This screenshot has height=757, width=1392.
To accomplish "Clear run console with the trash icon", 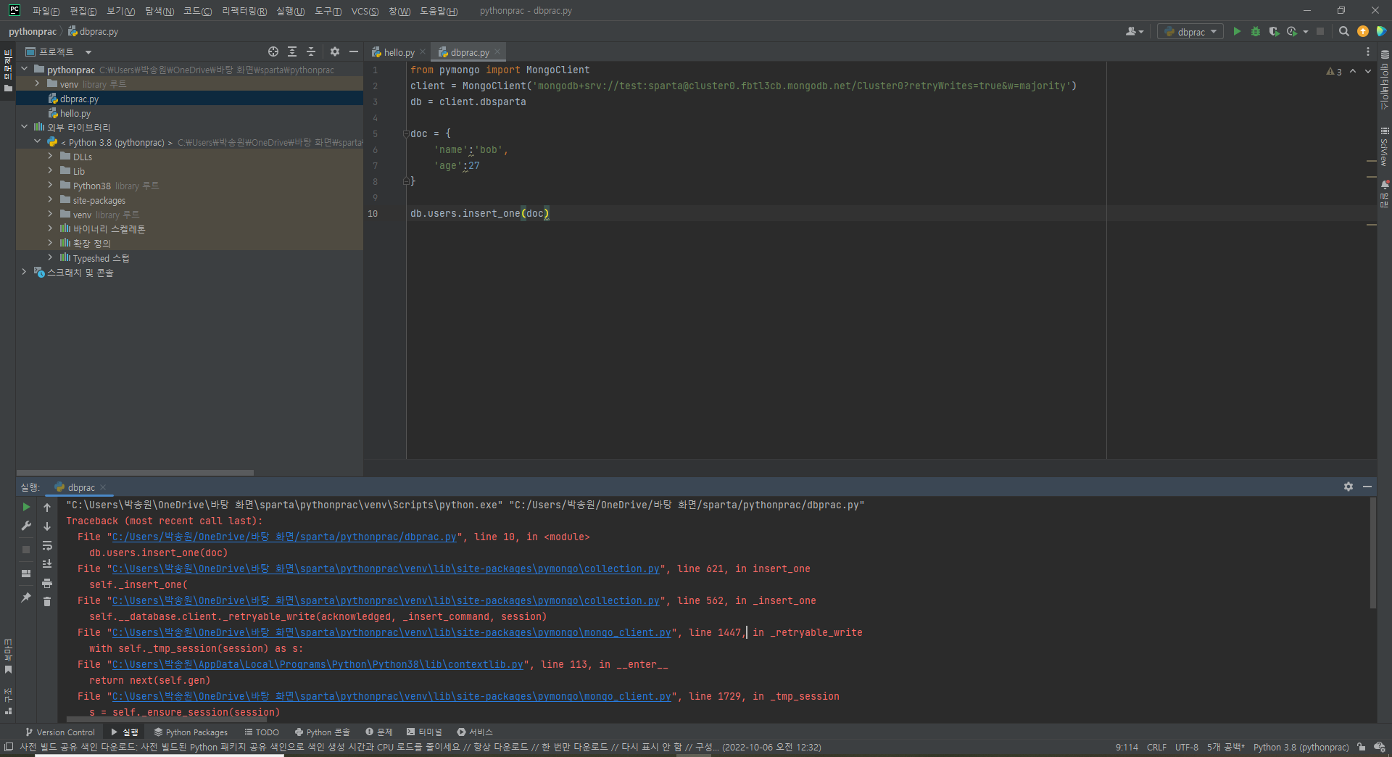I will click(x=47, y=602).
